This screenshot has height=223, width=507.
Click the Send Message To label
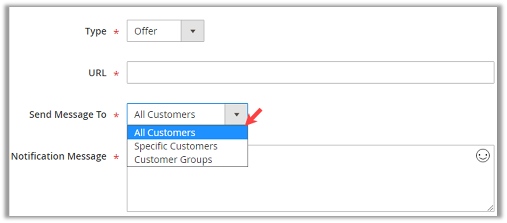tap(68, 115)
